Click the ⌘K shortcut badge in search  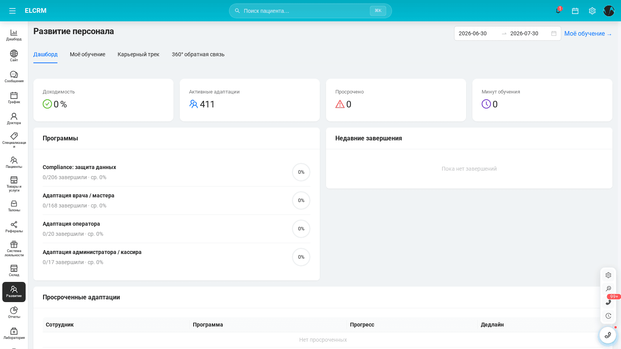378,11
